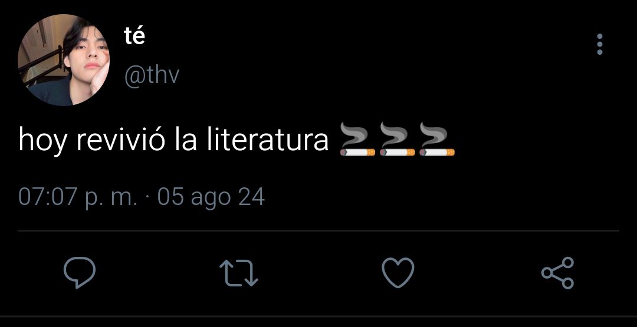Click the horizontal divider above action icons

(x=318, y=231)
